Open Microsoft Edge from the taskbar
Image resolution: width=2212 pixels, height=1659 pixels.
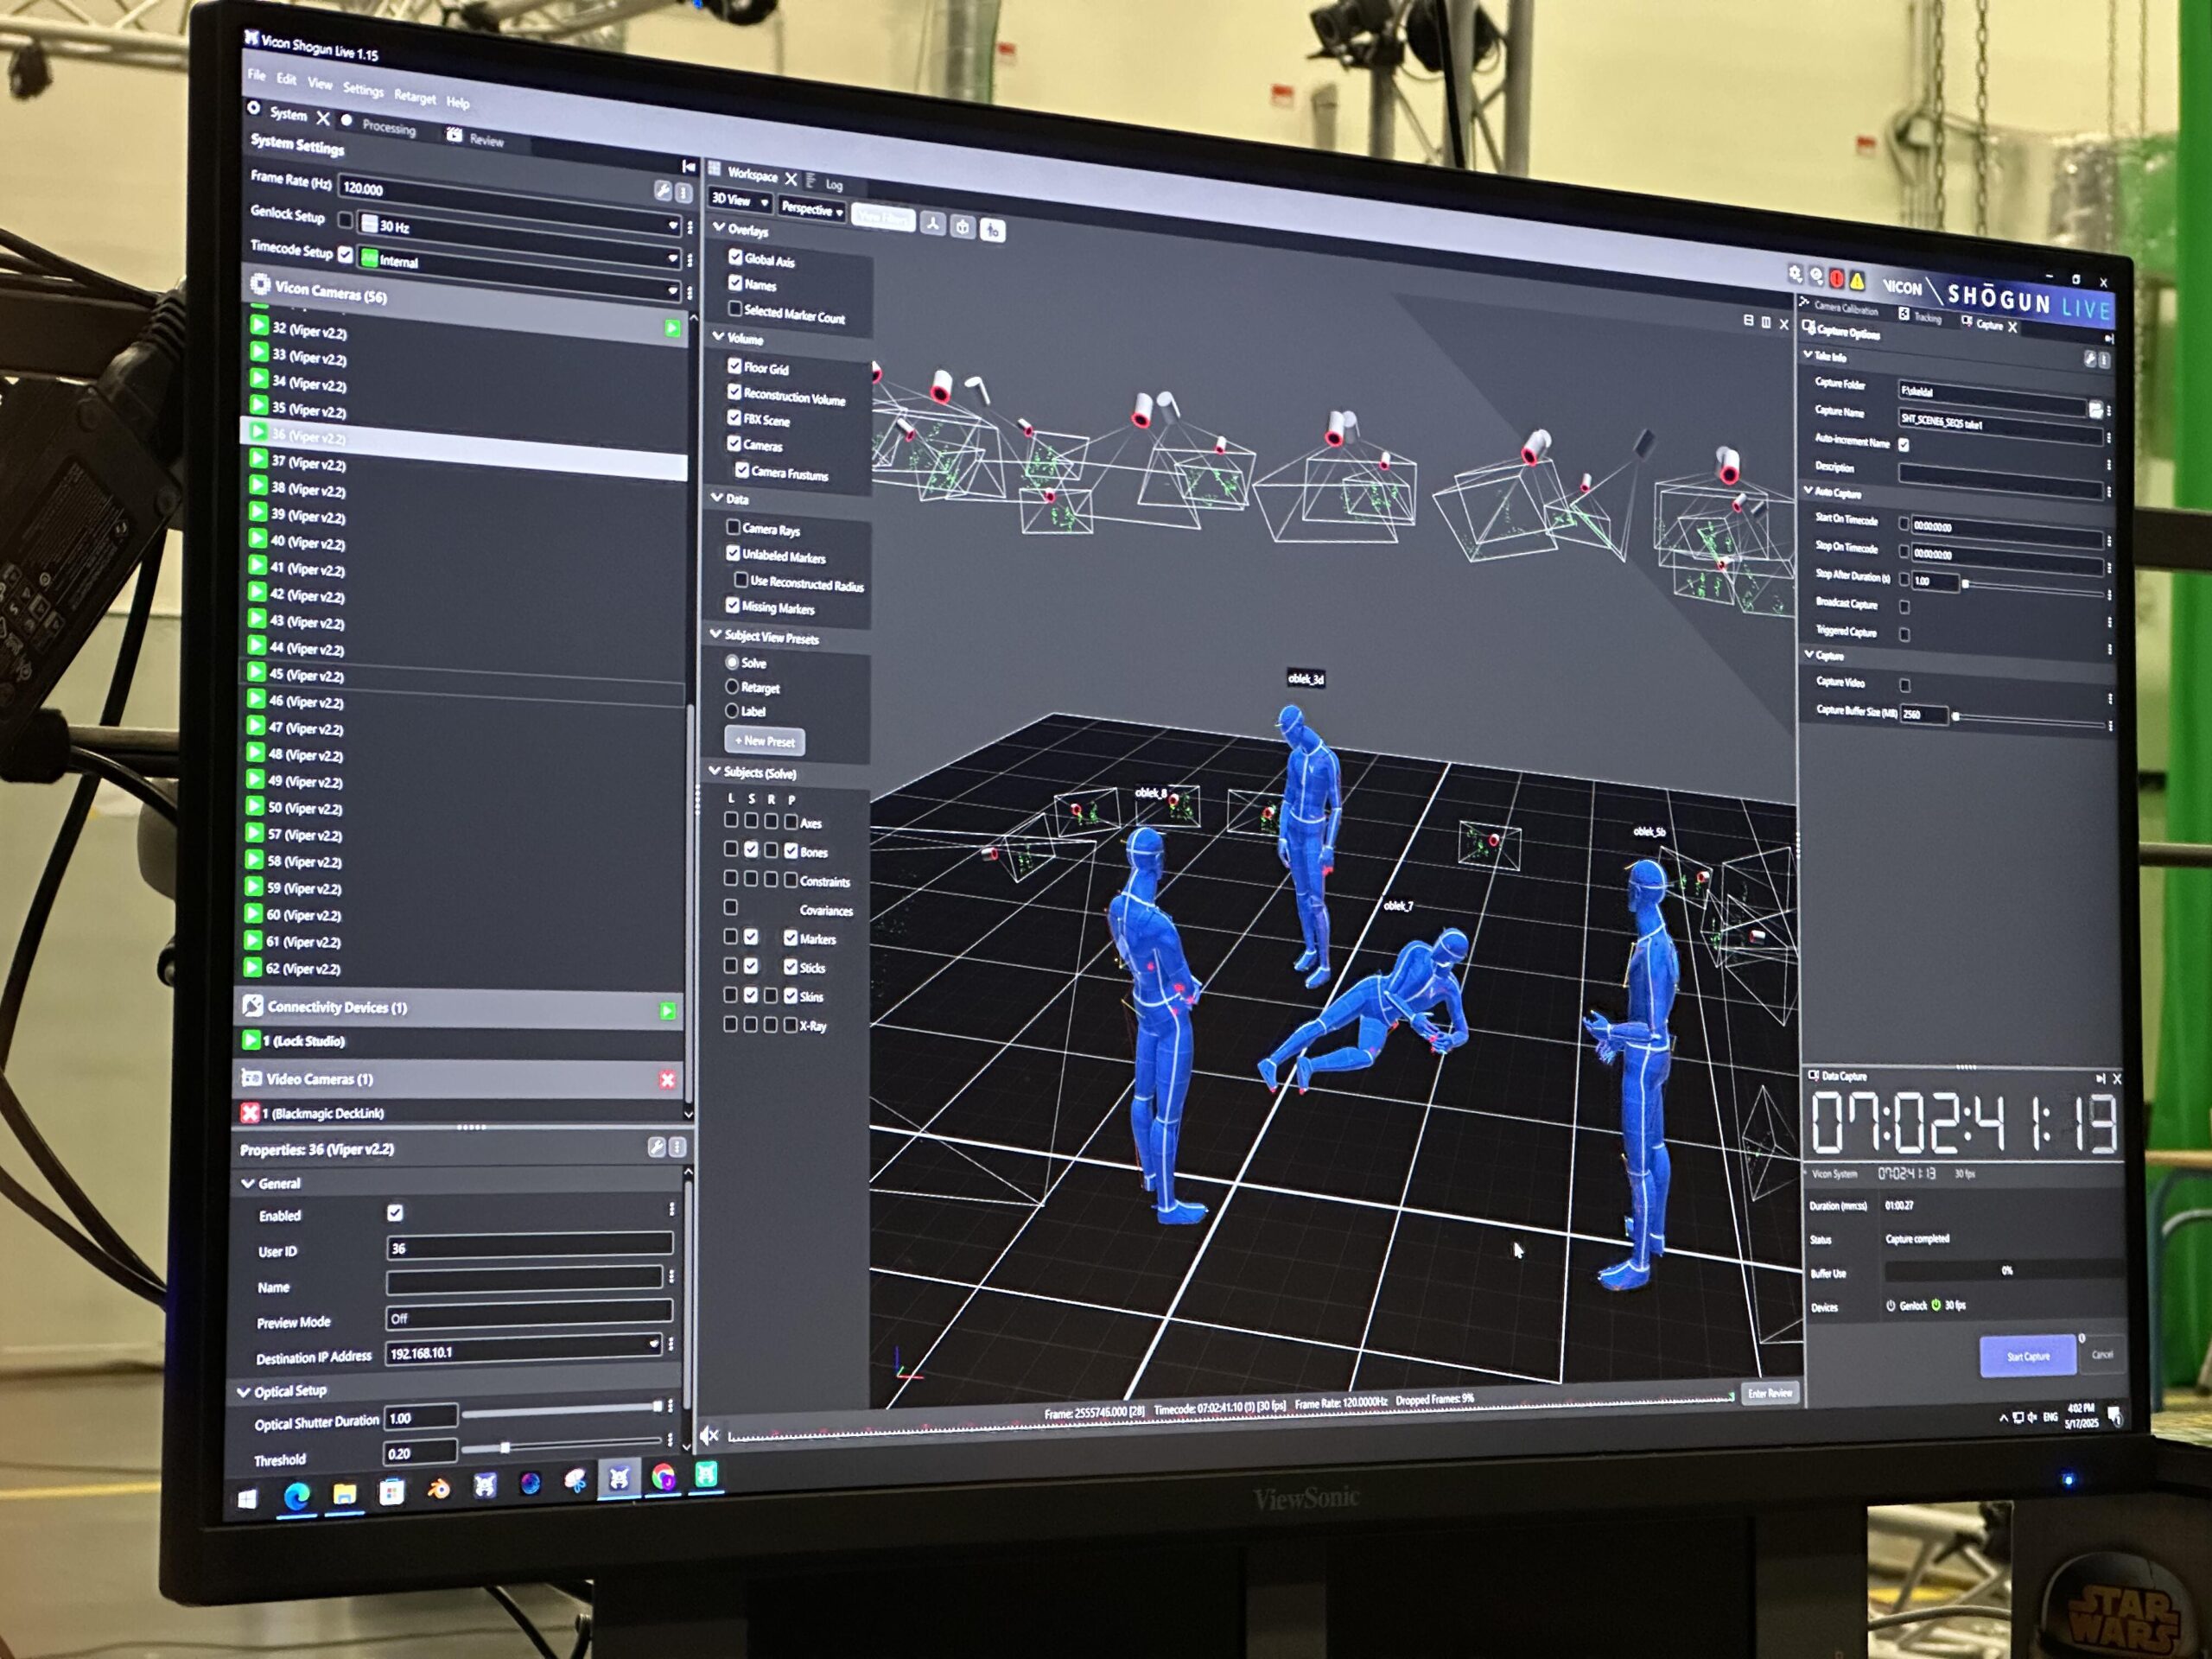[x=296, y=1496]
